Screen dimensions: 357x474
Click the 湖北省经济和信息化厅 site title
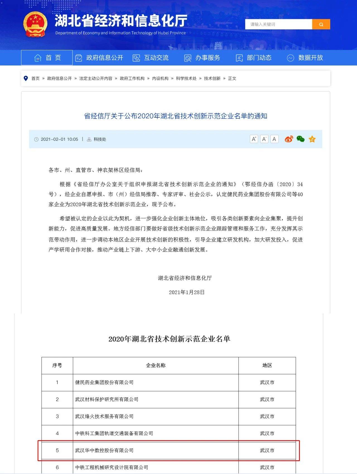[121, 21]
